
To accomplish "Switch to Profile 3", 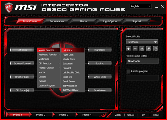I will tap(64, 115).
